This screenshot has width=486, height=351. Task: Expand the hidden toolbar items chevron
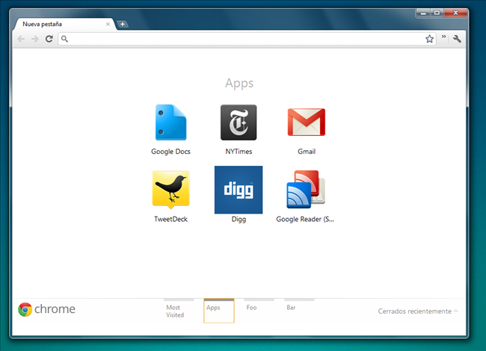point(444,37)
